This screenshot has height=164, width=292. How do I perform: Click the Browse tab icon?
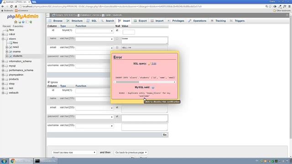[x=50, y=21]
